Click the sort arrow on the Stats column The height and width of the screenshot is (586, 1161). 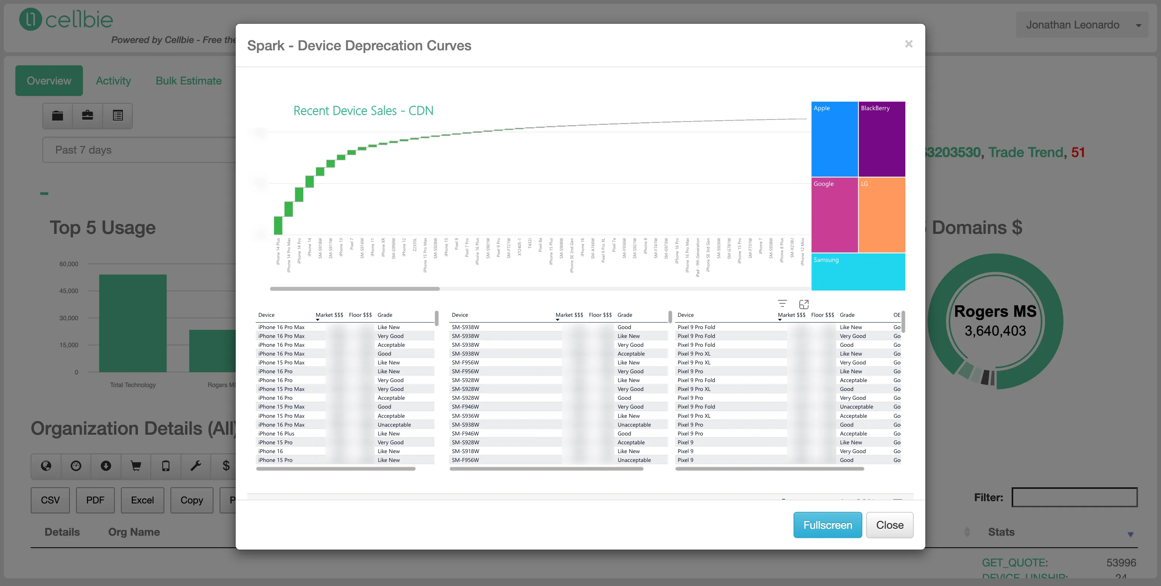click(x=1130, y=534)
